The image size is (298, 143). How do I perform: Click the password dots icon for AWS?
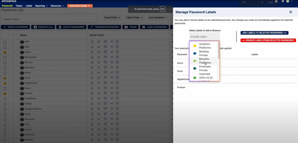tap(99, 47)
